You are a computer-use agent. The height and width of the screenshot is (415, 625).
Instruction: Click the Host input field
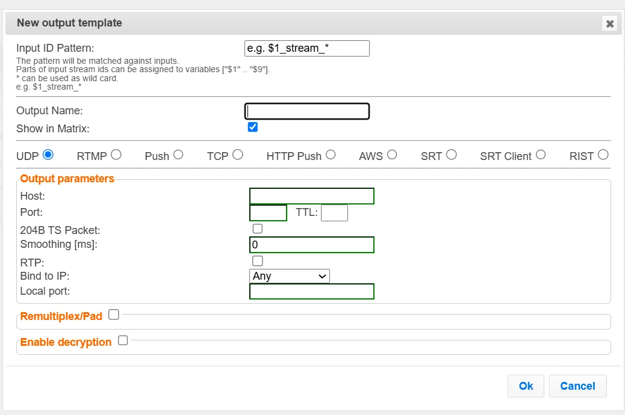[312, 196]
